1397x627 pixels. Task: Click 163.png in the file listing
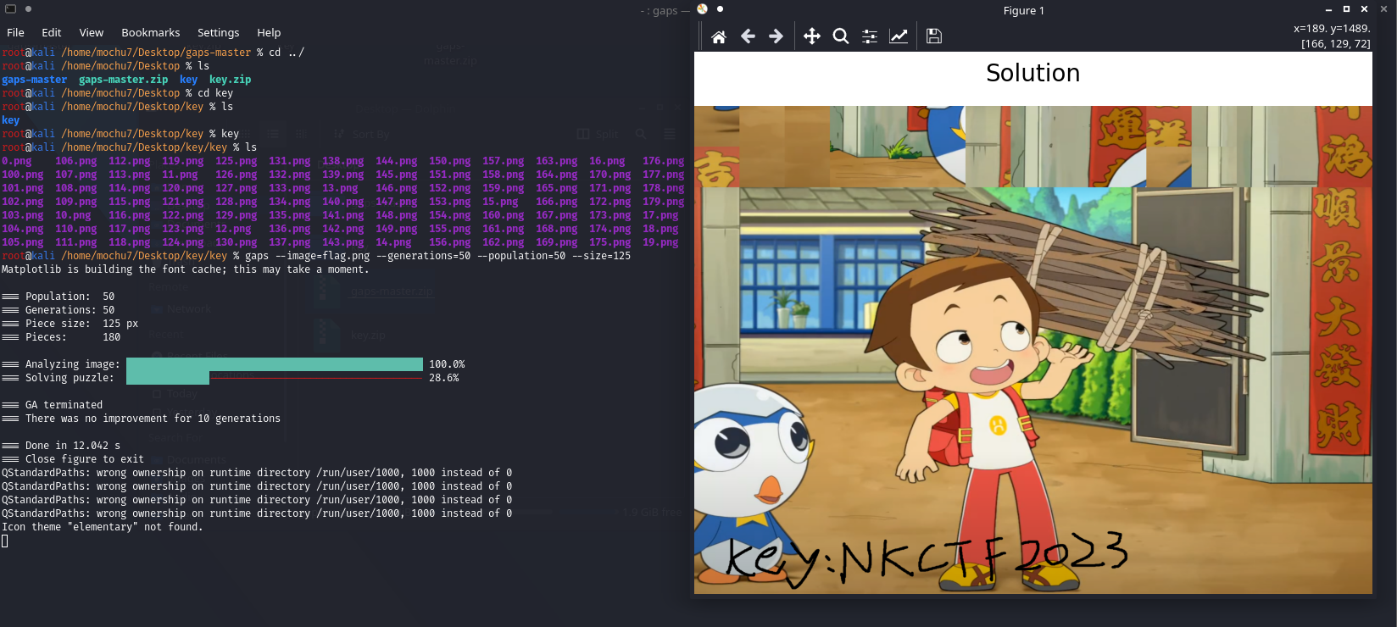click(x=556, y=161)
